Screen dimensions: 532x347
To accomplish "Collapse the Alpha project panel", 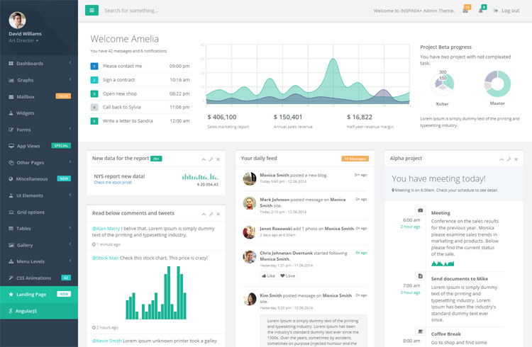I will [501, 159].
